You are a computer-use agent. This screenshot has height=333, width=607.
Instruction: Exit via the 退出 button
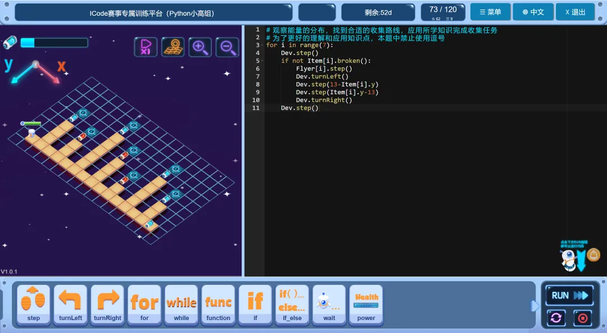576,12
